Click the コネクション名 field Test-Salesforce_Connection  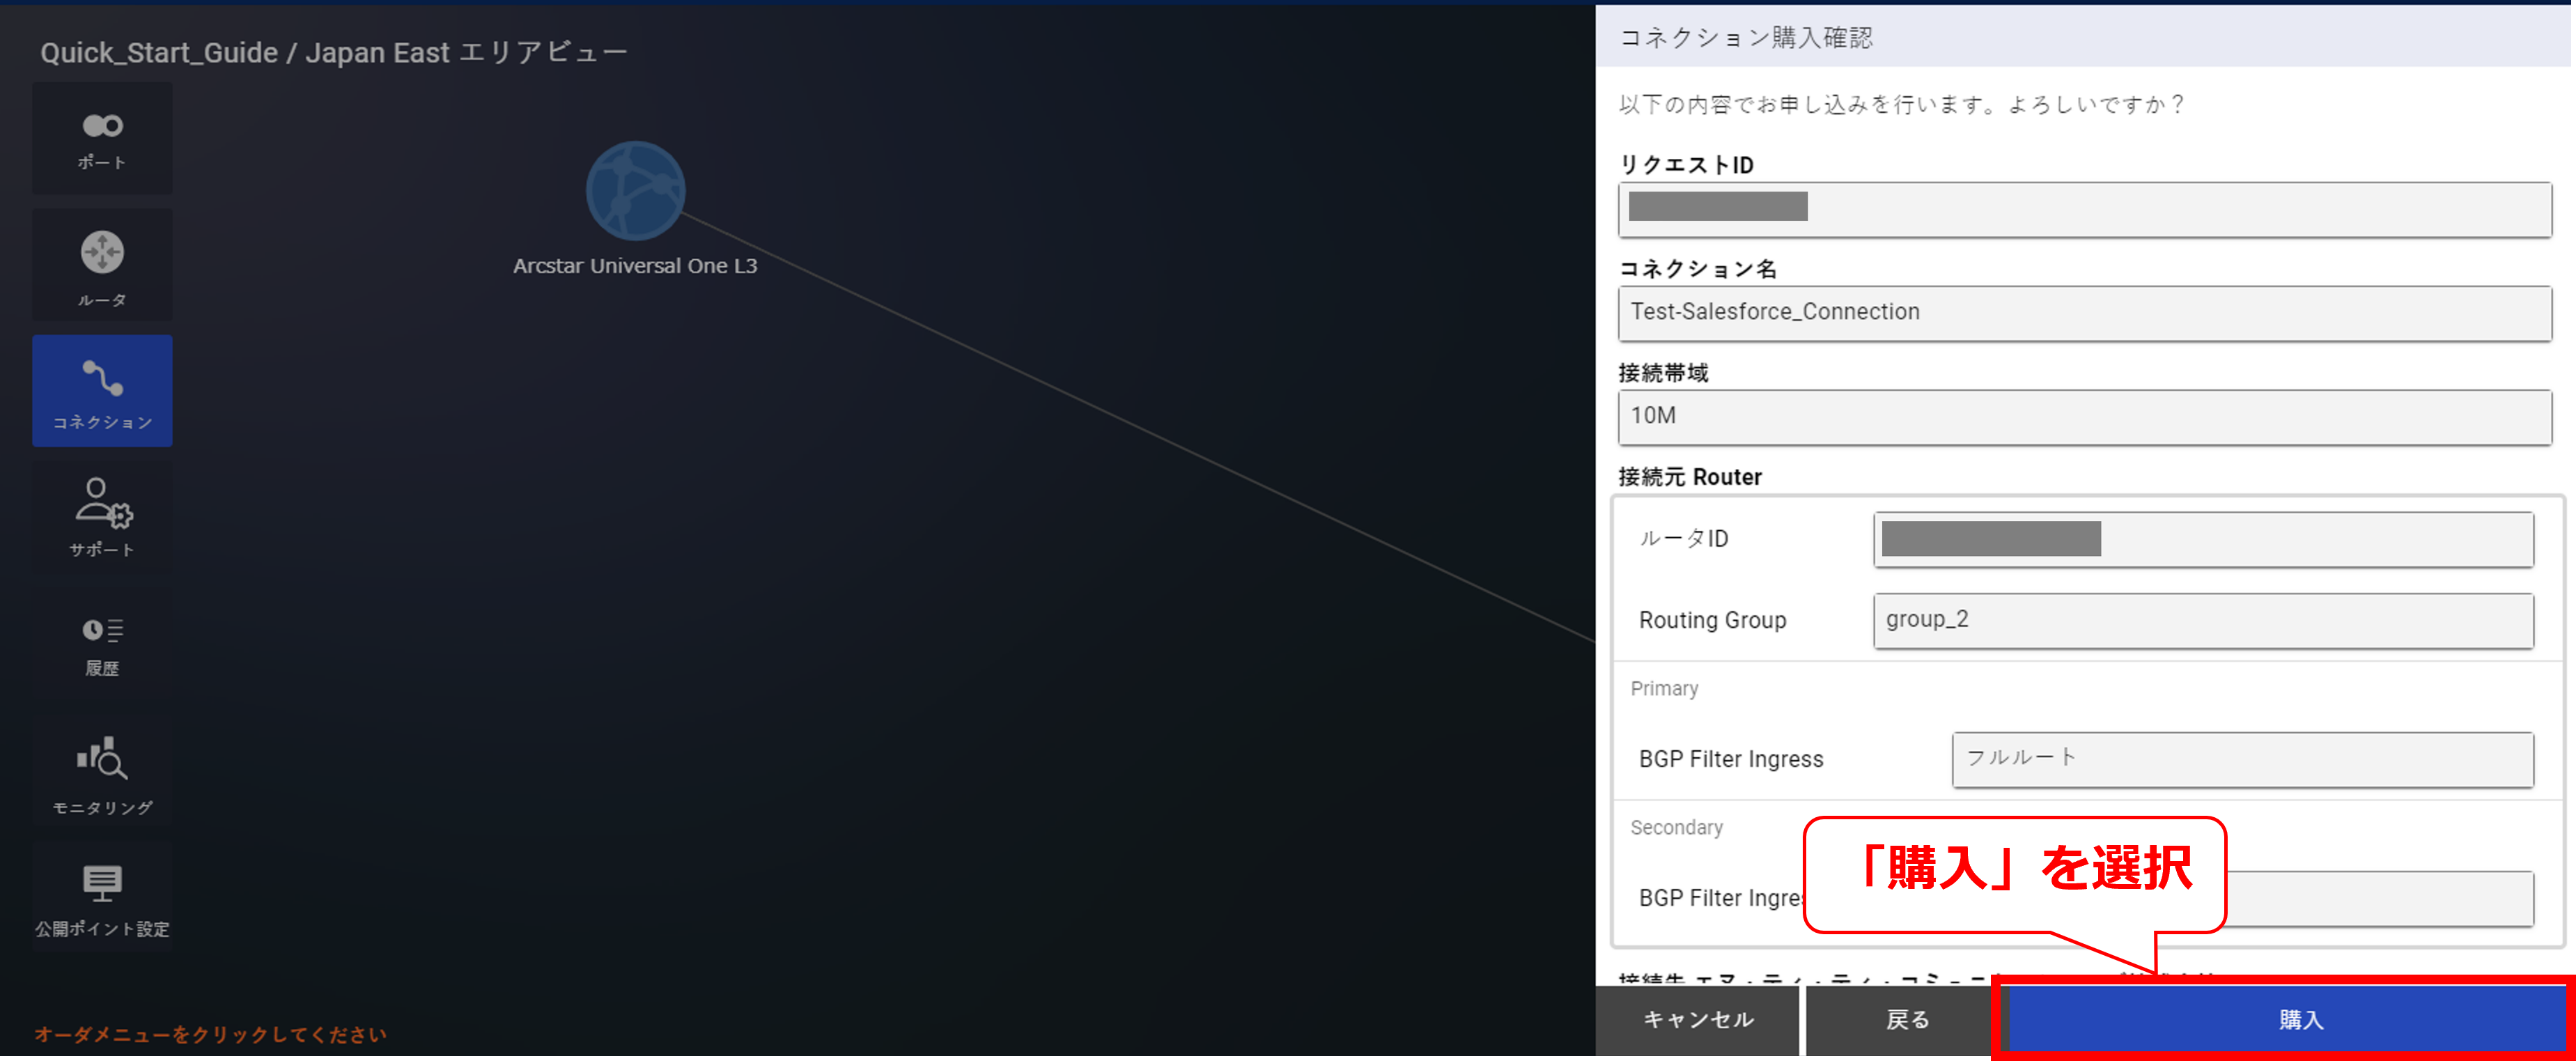click(2085, 313)
